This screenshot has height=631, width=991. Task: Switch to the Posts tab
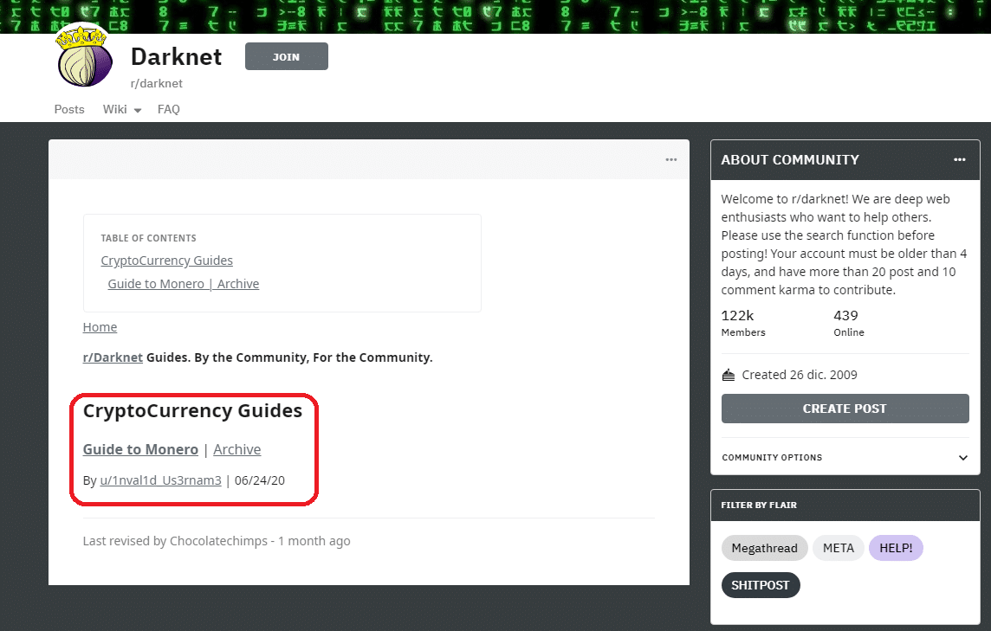(x=69, y=109)
